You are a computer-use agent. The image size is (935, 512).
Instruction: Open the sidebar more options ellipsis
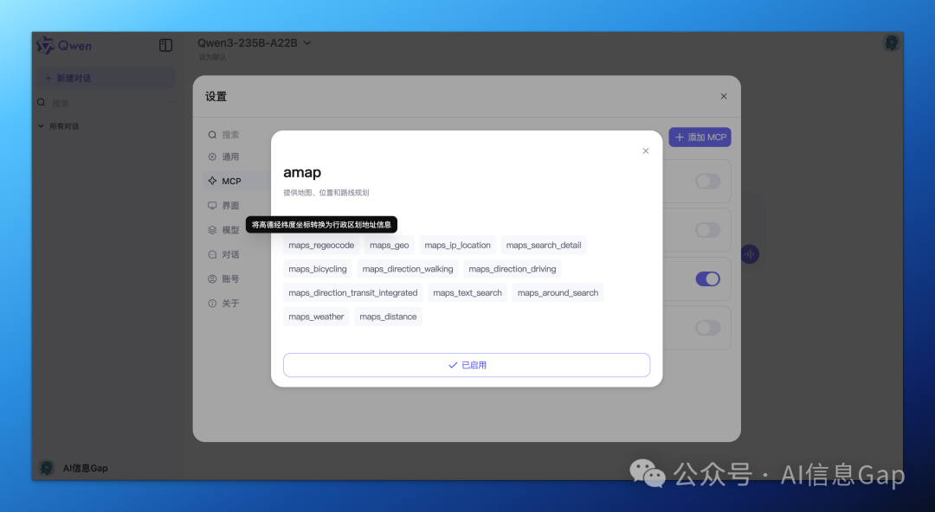click(171, 102)
